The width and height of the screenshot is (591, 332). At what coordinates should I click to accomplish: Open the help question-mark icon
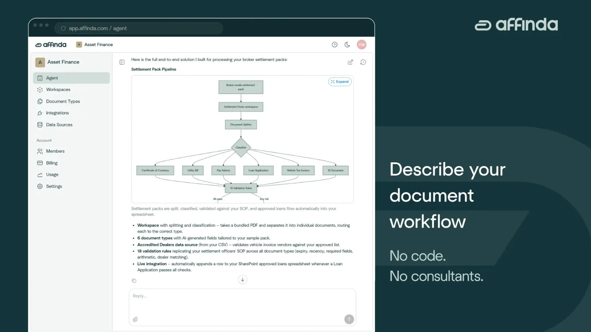[x=335, y=45]
